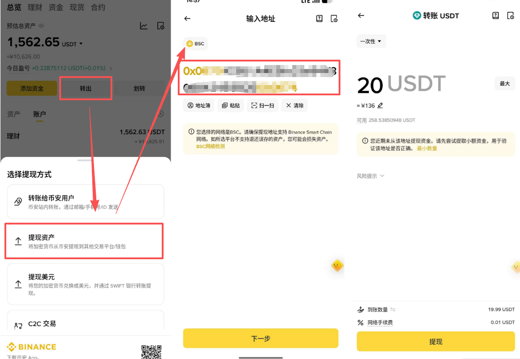Choose 提现美元 option
520x359 pixels.
86,284
